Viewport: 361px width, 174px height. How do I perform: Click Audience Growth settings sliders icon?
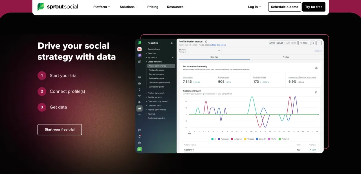coord(316,92)
